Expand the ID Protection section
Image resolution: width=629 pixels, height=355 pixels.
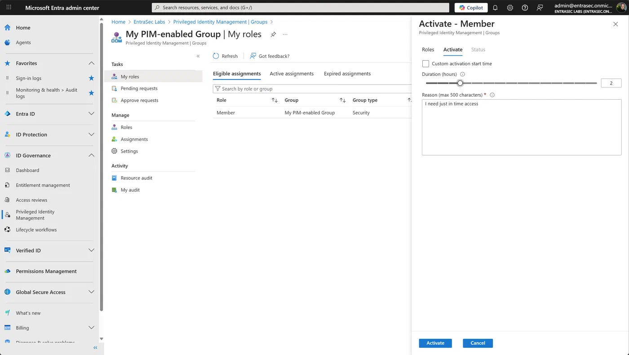pos(91,135)
